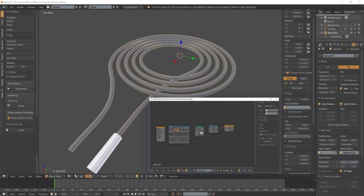This screenshot has width=364, height=196.
Task: Add a new screen layout with plus
Action: pos(76,7)
